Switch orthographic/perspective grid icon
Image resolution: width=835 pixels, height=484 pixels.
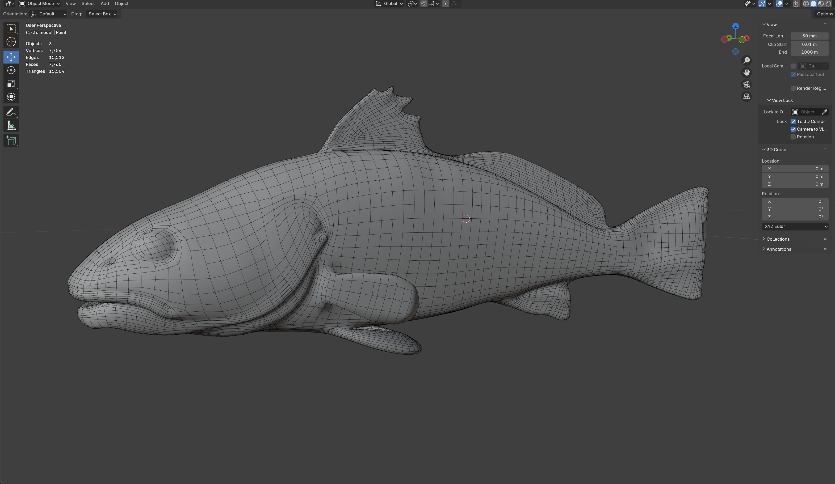(x=746, y=96)
